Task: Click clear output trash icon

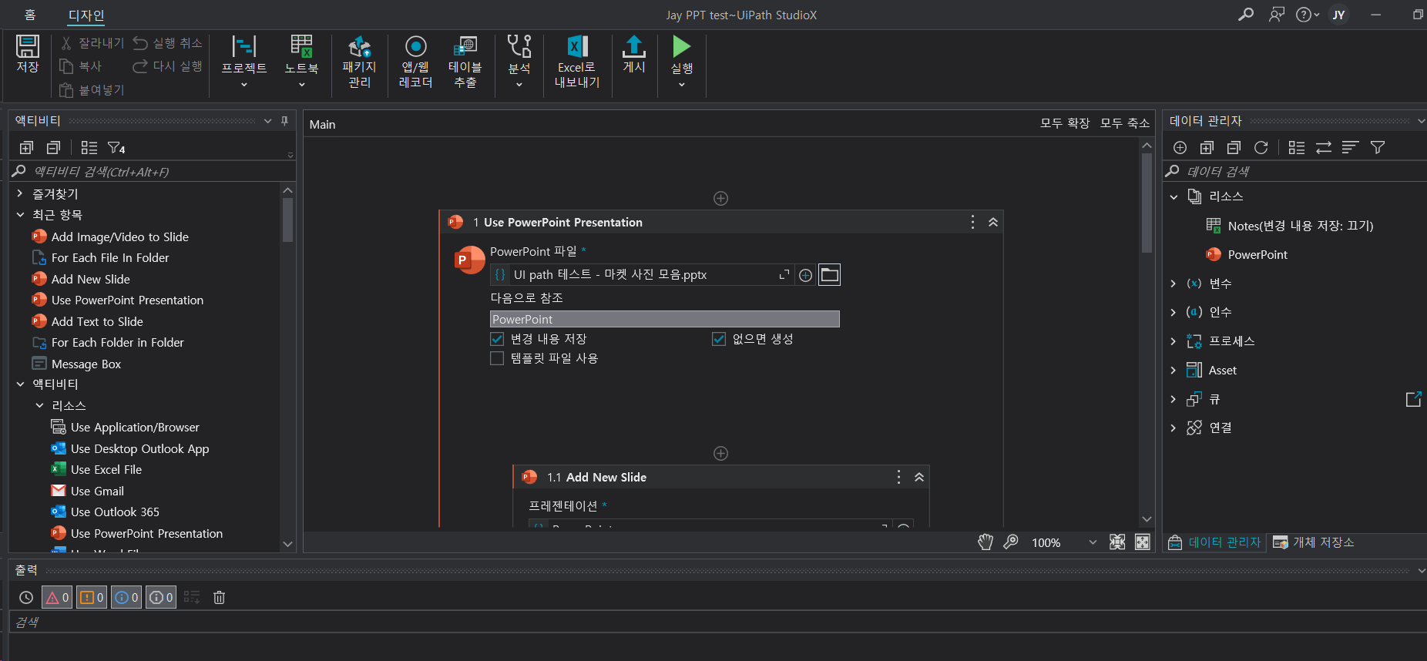Action: coord(219,597)
